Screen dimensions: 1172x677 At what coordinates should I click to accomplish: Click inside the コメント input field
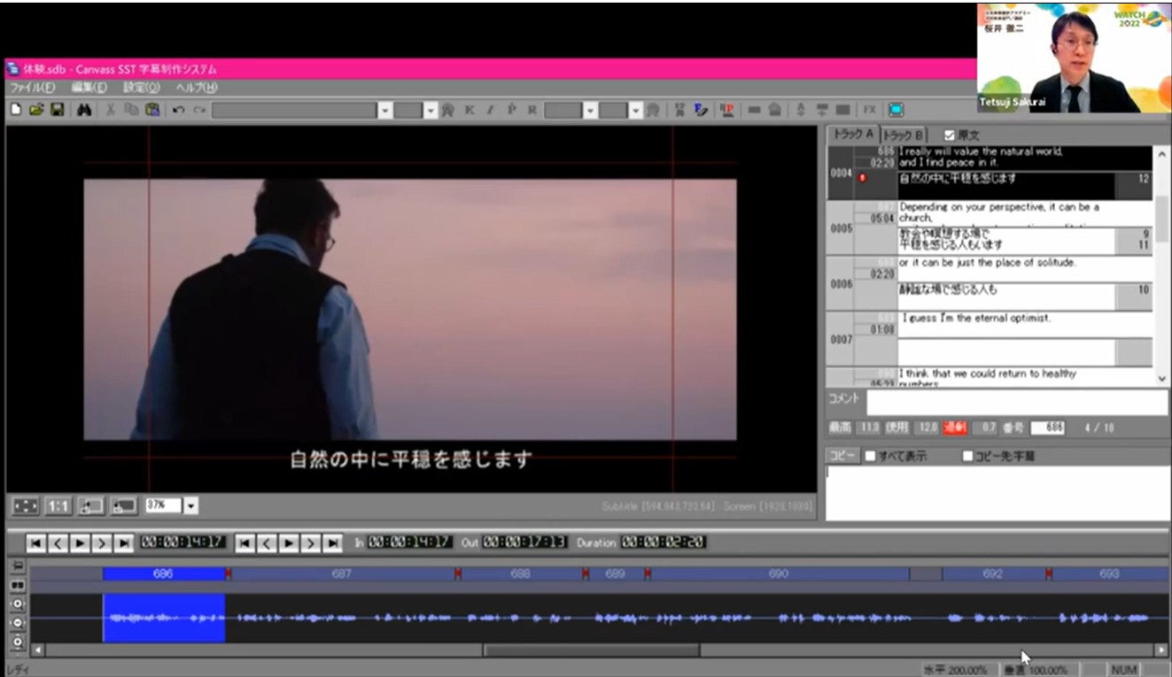(x=1017, y=402)
